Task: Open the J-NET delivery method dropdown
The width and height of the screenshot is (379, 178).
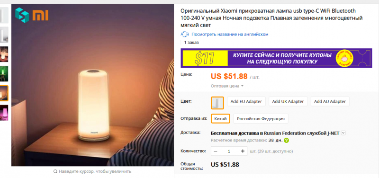Action: [x=343, y=133]
